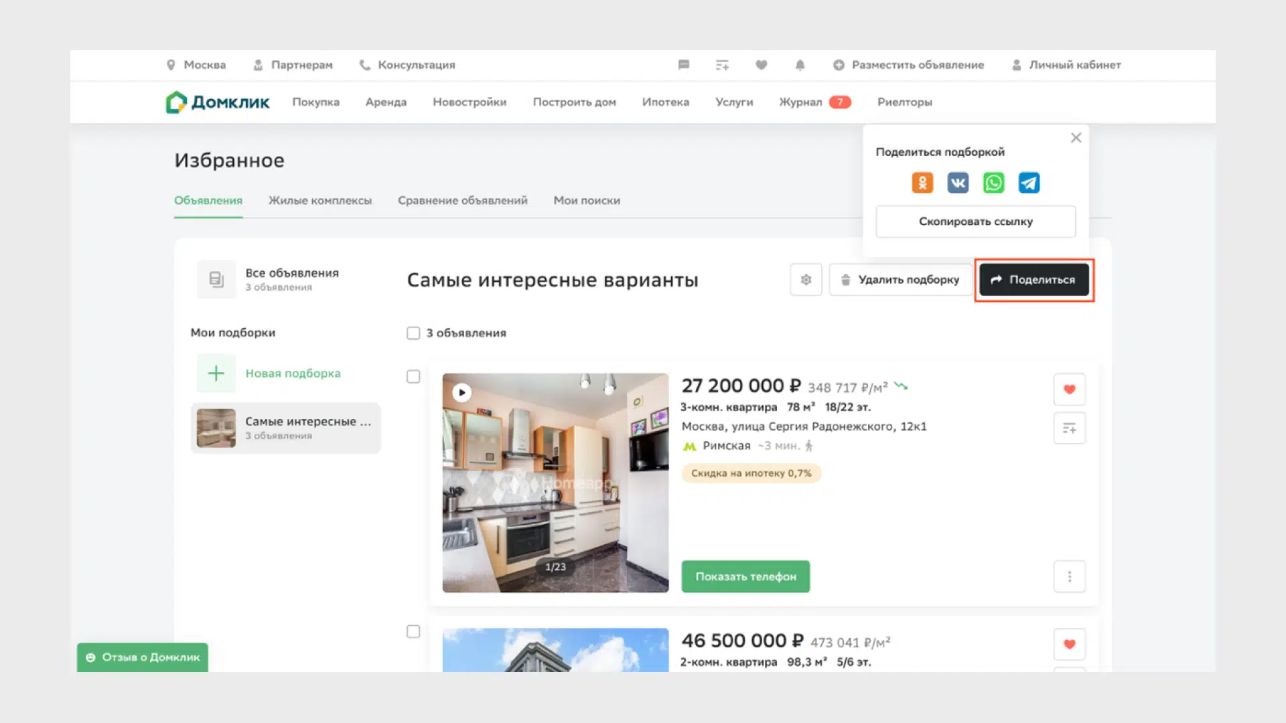The image size is (1286, 723).
Task: Open the comparison list icon in top bar
Action: (x=722, y=65)
